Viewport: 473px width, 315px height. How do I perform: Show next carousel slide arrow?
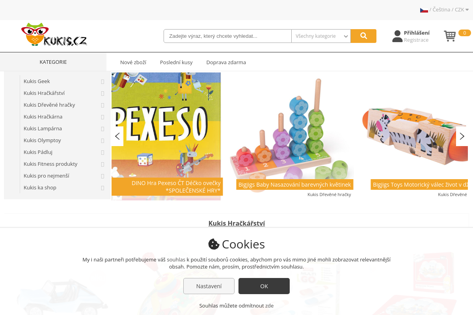462,136
